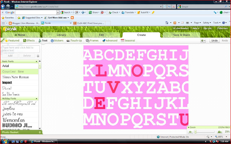Switch to the Edit tab

(101, 35)
